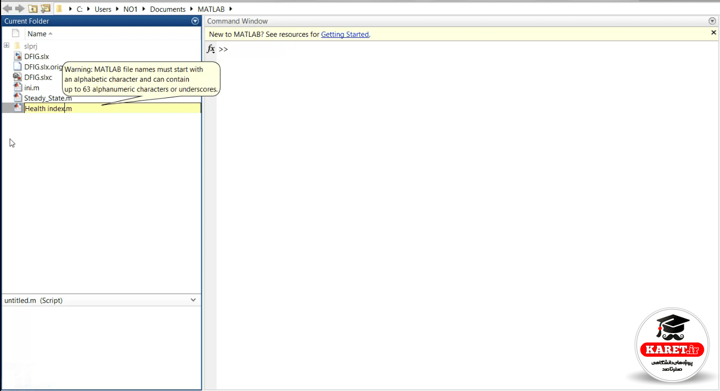Expand arrow before C: in path
Image resolution: width=720 pixels, height=391 pixels.
point(71,9)
